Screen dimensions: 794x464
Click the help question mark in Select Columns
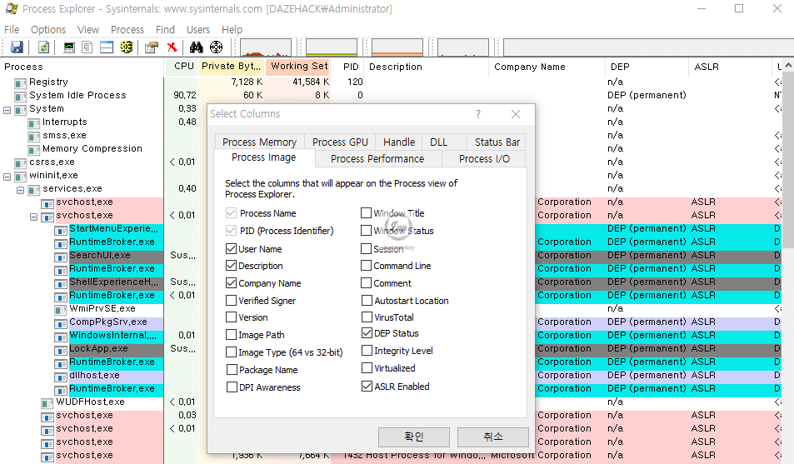coord(478,114)
